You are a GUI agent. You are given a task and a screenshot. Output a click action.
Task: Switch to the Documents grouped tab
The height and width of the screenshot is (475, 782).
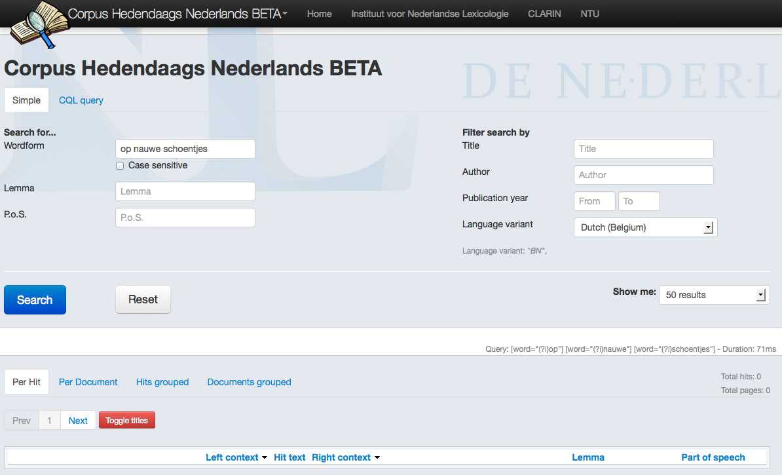point(249,382)
